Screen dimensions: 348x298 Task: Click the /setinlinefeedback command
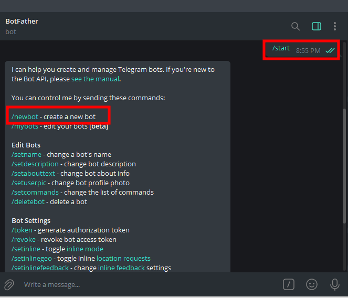pyautogui.click(x=40, y=268)
